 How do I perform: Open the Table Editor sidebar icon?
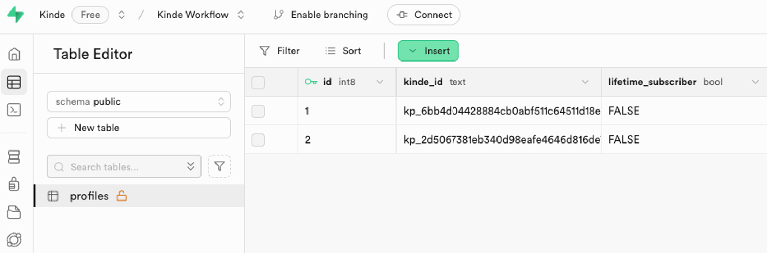click(14, 82)
